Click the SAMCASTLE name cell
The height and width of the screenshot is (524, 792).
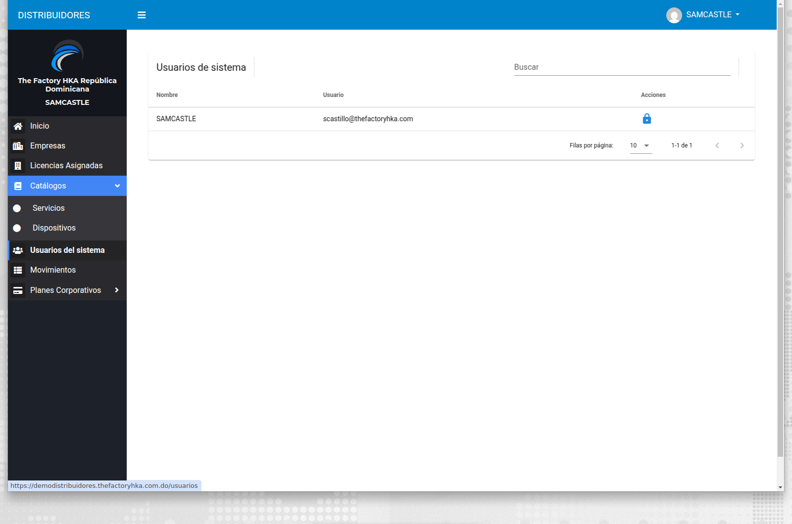176,119
